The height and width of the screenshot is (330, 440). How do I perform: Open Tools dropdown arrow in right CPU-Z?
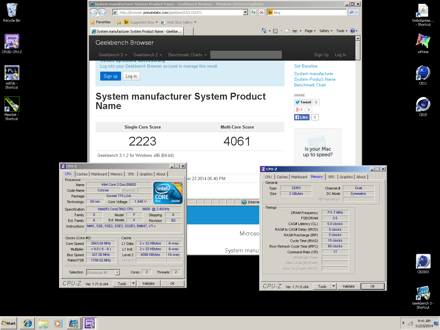point(333,286)
